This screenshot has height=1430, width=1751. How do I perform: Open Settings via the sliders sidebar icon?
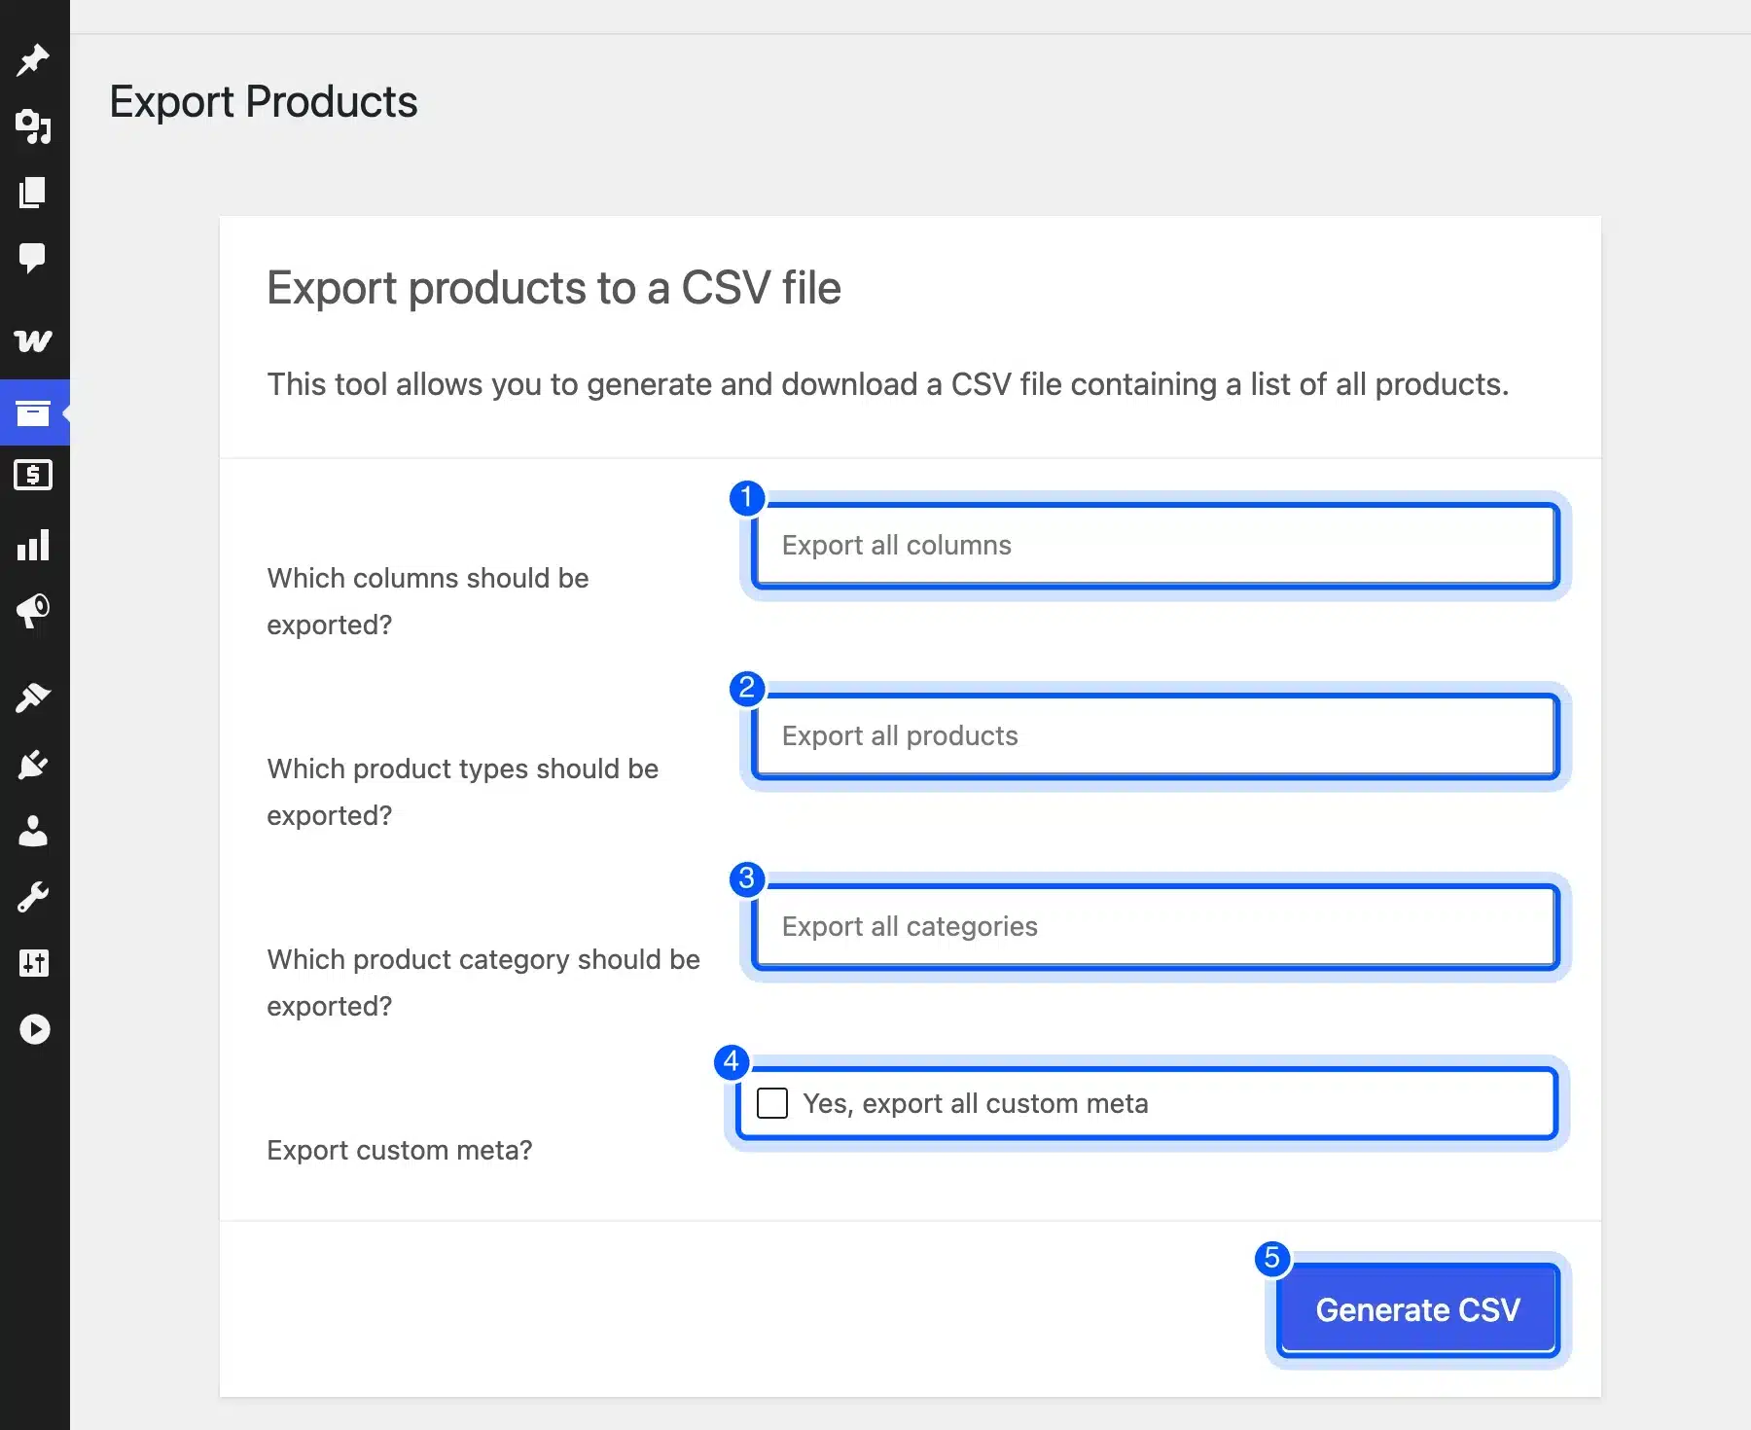click(x=34, y=963)
